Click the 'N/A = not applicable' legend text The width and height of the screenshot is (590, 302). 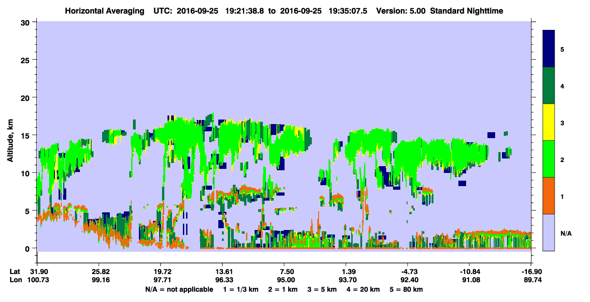point(179,289)
